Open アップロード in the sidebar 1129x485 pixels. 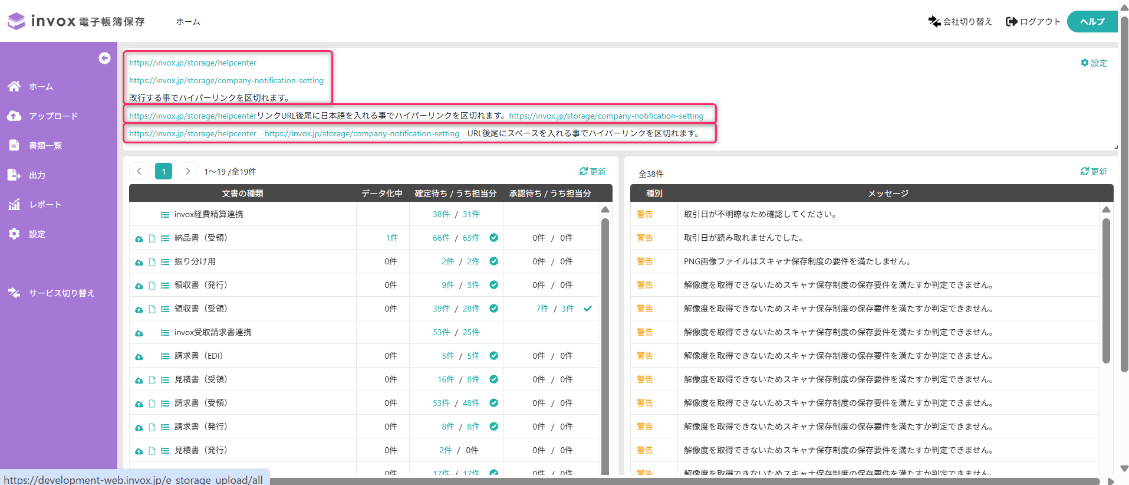point(53,116)
